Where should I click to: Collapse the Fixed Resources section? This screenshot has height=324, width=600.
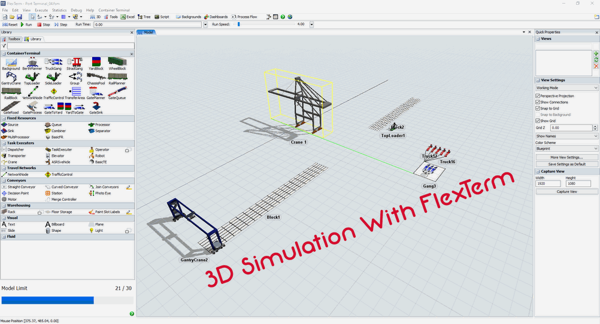[131, 118]
